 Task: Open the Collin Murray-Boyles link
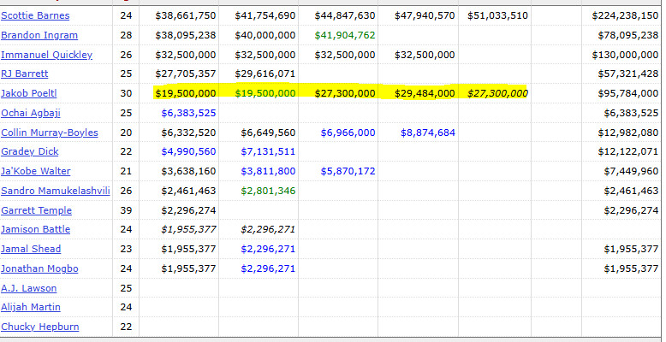coord(50,133)
